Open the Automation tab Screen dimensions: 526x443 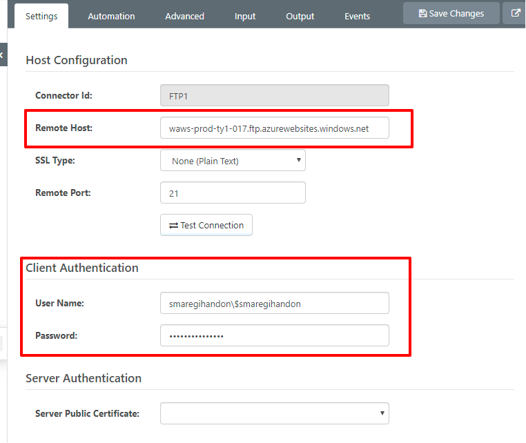[111, 16]
